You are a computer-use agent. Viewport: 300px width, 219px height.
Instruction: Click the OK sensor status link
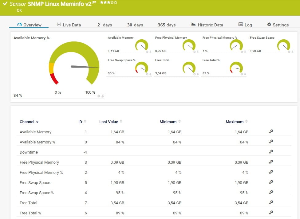(x=19, y=10)
